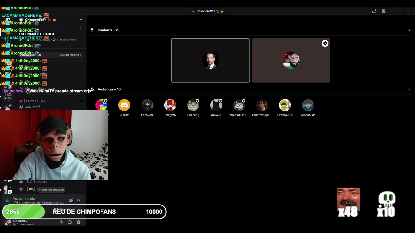The width and height of the screenshot is (415, 233).
Task: Click the '10 en la audiencia' text
Action: tap(66, 40)
